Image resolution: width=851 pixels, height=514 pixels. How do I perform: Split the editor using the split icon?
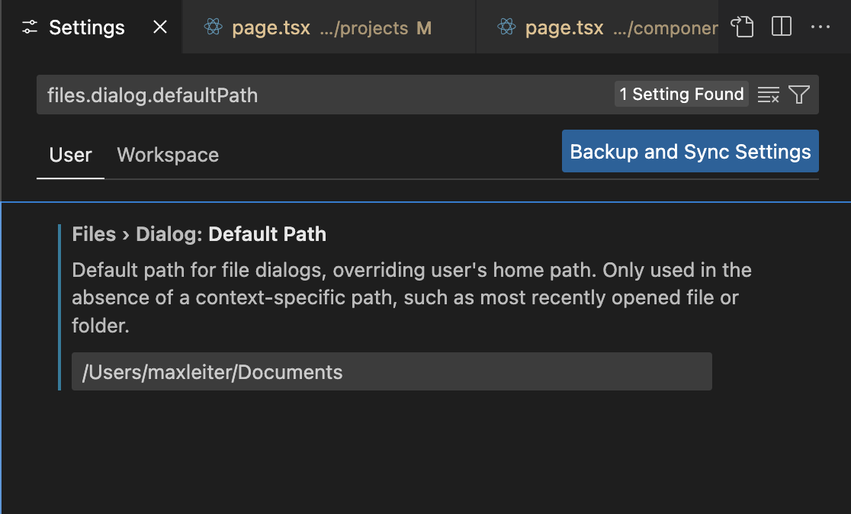coord(781,27)
